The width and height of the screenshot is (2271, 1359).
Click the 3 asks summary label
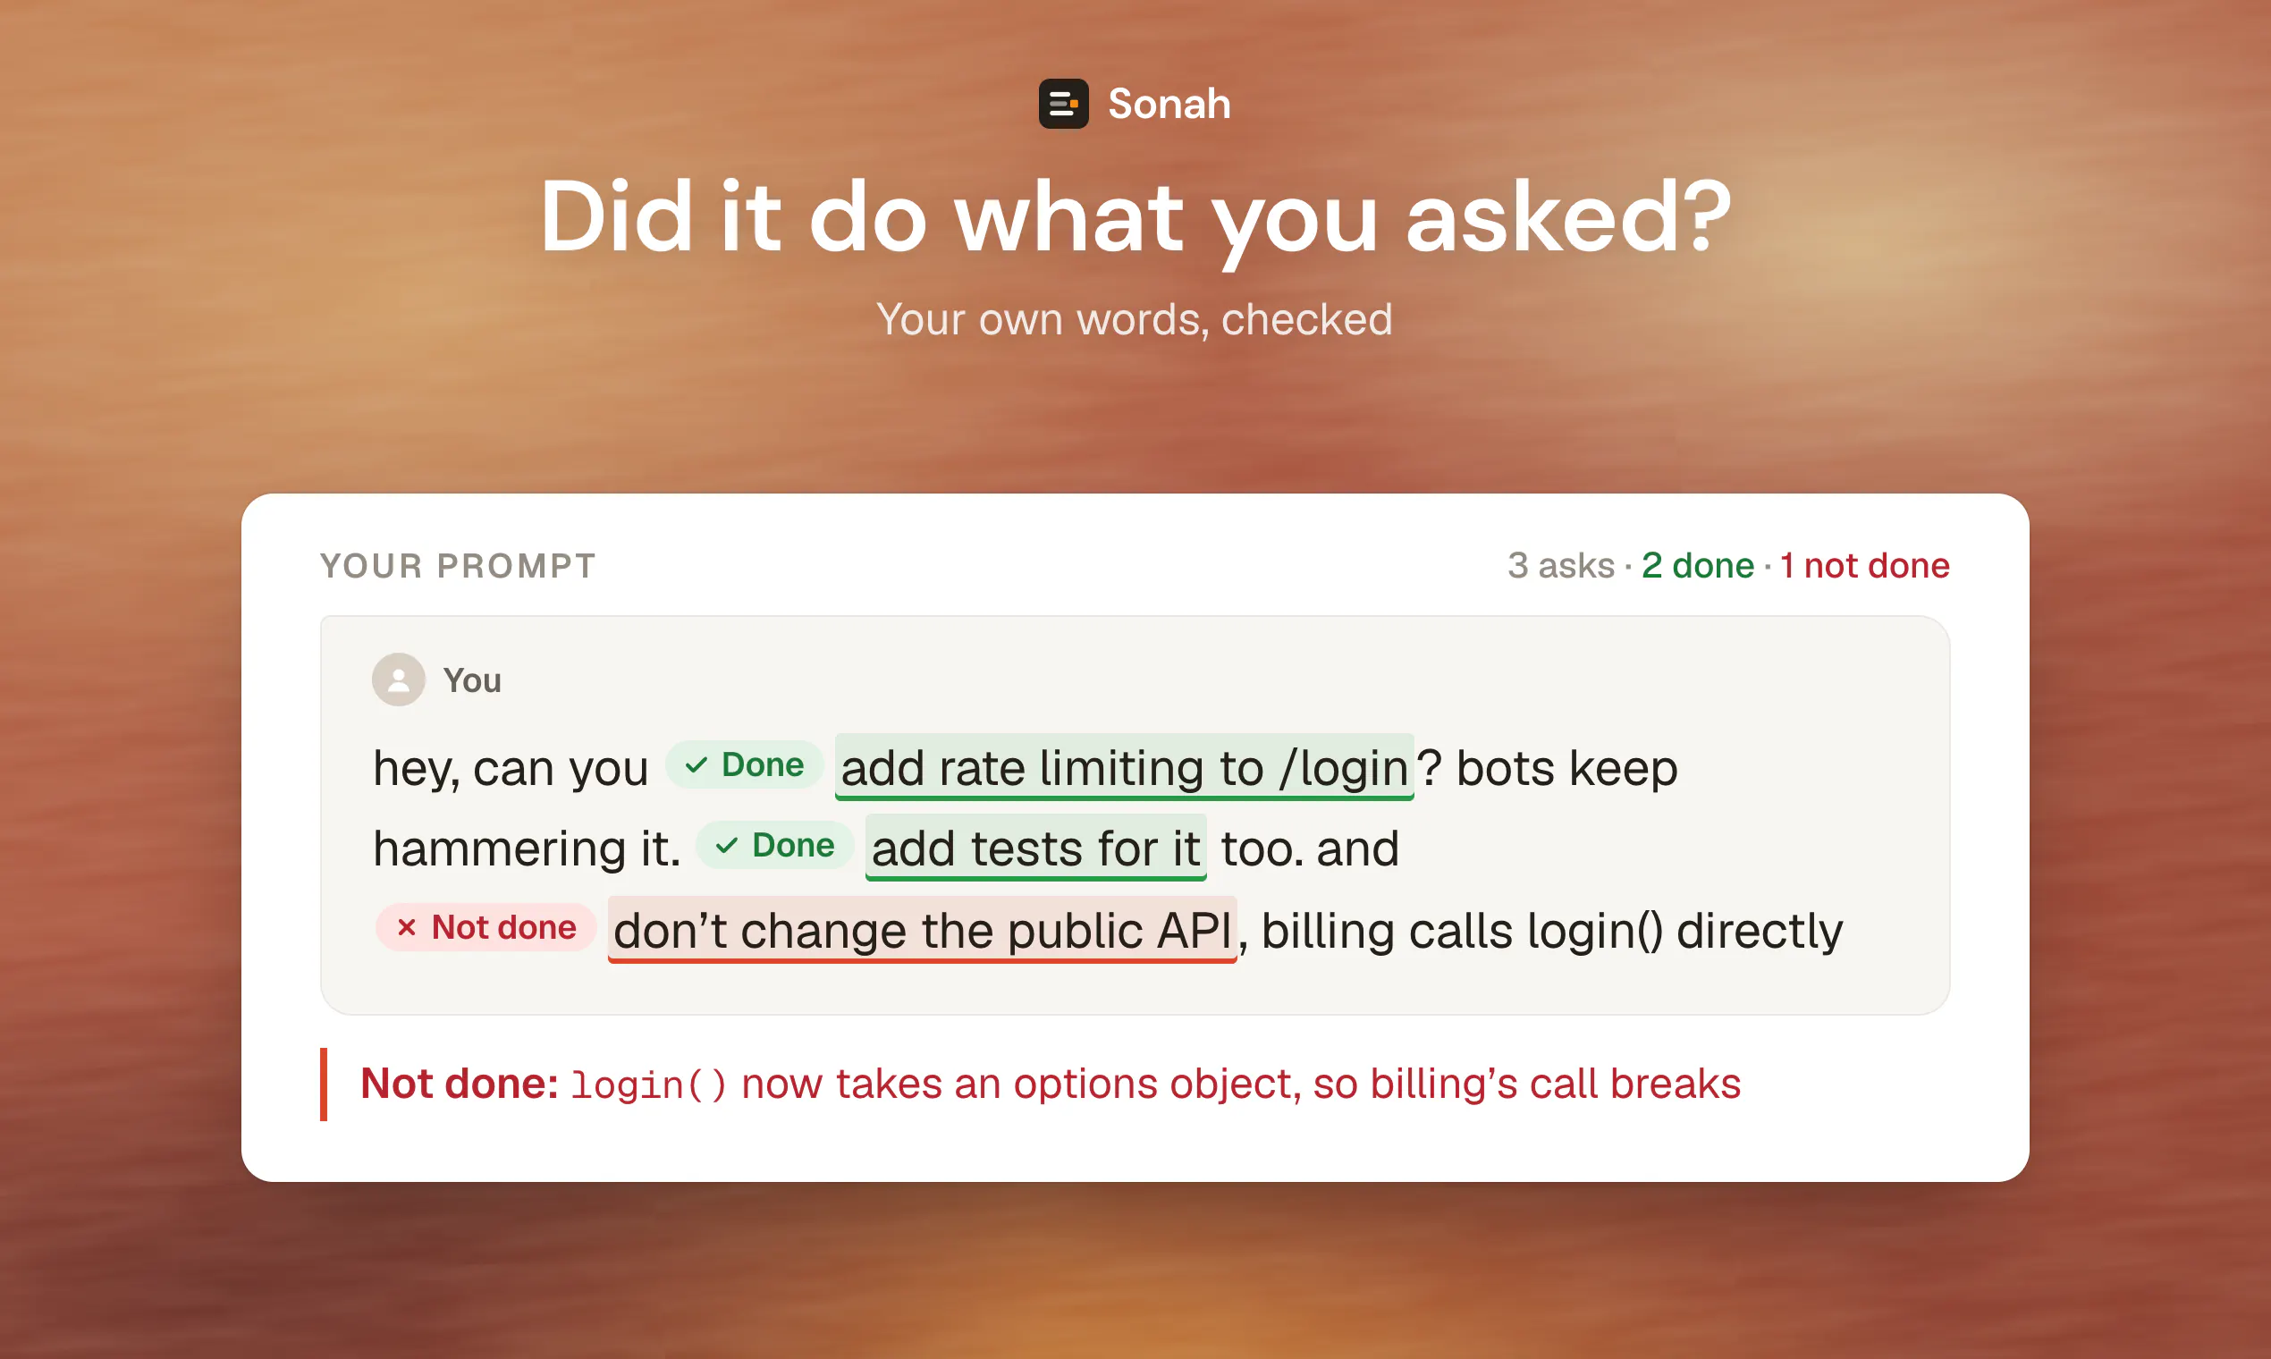tap(1561, 565)
